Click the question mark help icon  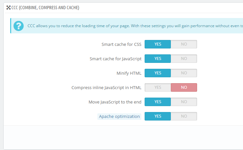[18, 26]
